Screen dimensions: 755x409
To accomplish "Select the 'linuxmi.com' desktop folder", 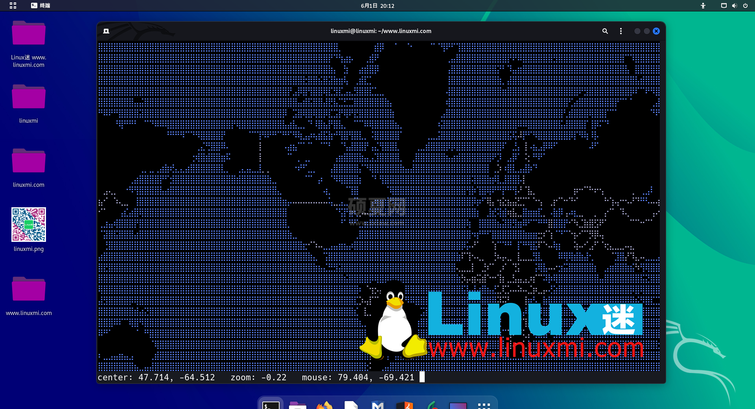I will [x=29, y=168].
